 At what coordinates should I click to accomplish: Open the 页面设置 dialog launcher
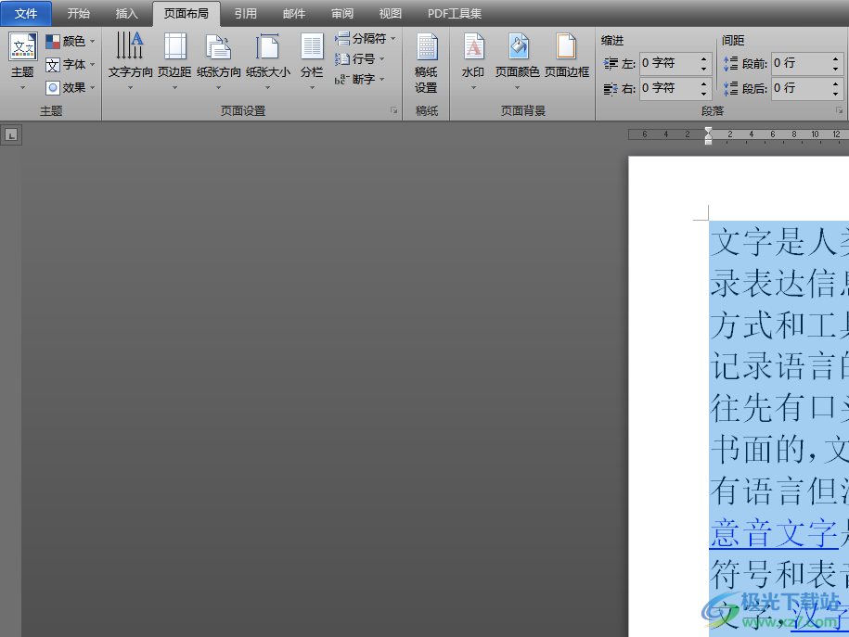click(x=393, y=110)
